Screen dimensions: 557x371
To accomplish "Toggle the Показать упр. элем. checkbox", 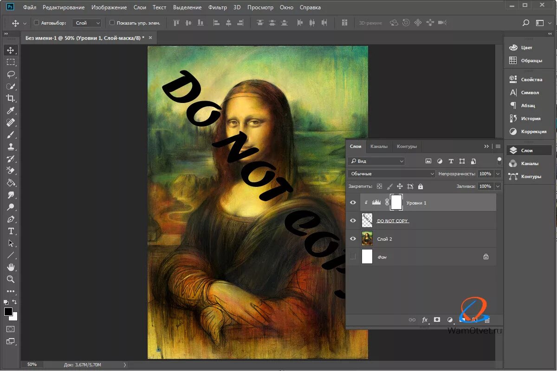I will coord(112,23).
